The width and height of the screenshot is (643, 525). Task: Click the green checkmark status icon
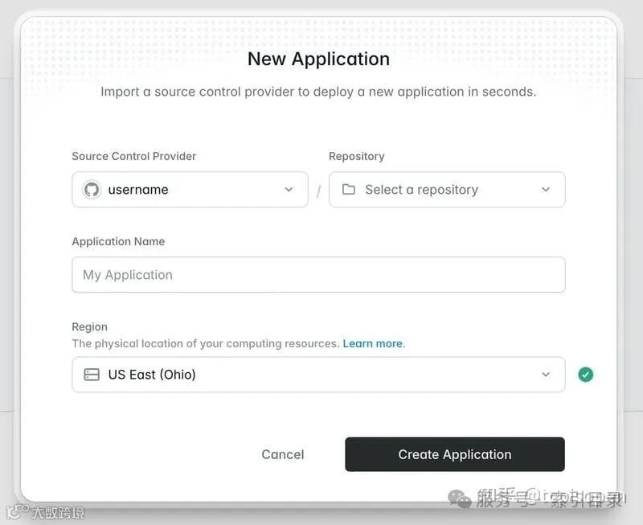tap(586, 375)
